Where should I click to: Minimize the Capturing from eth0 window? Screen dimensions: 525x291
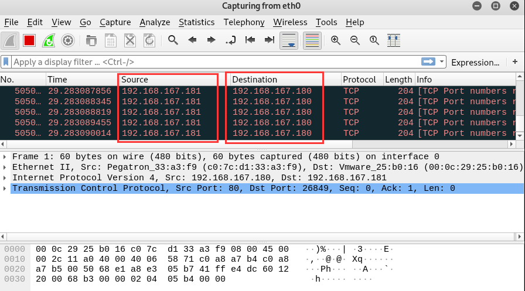tap(477, 6)
